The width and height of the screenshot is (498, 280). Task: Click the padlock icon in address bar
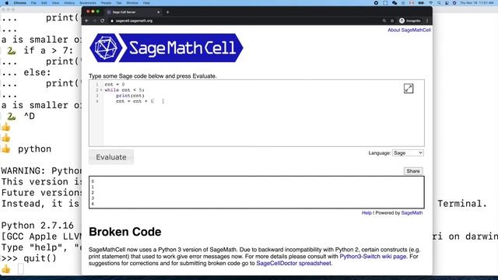(112, 21)
